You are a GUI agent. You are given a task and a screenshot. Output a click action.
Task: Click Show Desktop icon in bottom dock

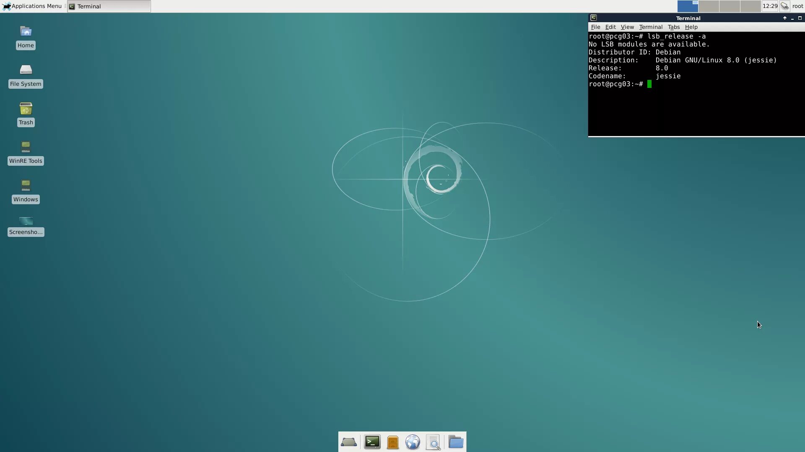click(349, 442)
